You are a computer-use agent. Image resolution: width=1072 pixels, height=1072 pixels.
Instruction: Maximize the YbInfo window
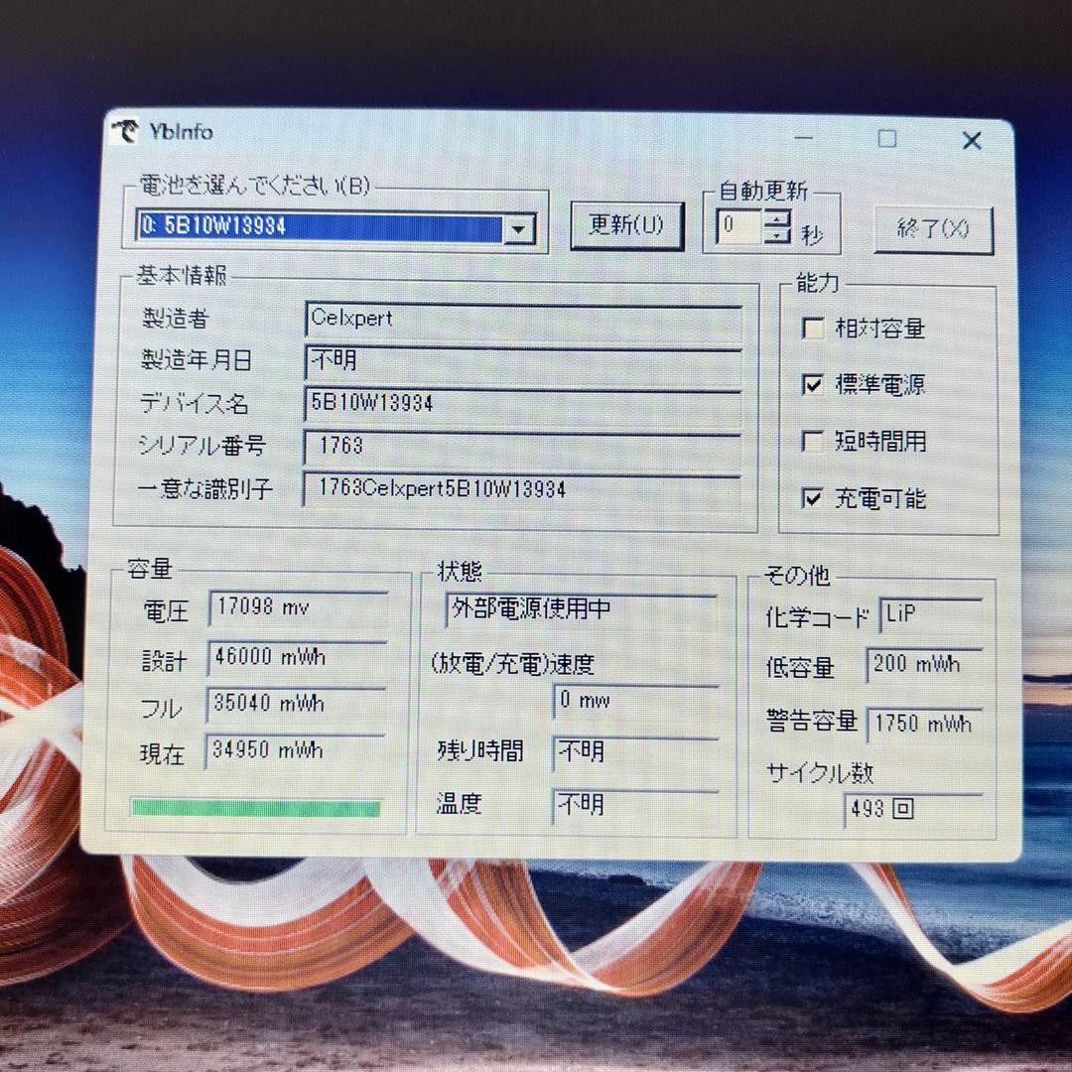887,139
